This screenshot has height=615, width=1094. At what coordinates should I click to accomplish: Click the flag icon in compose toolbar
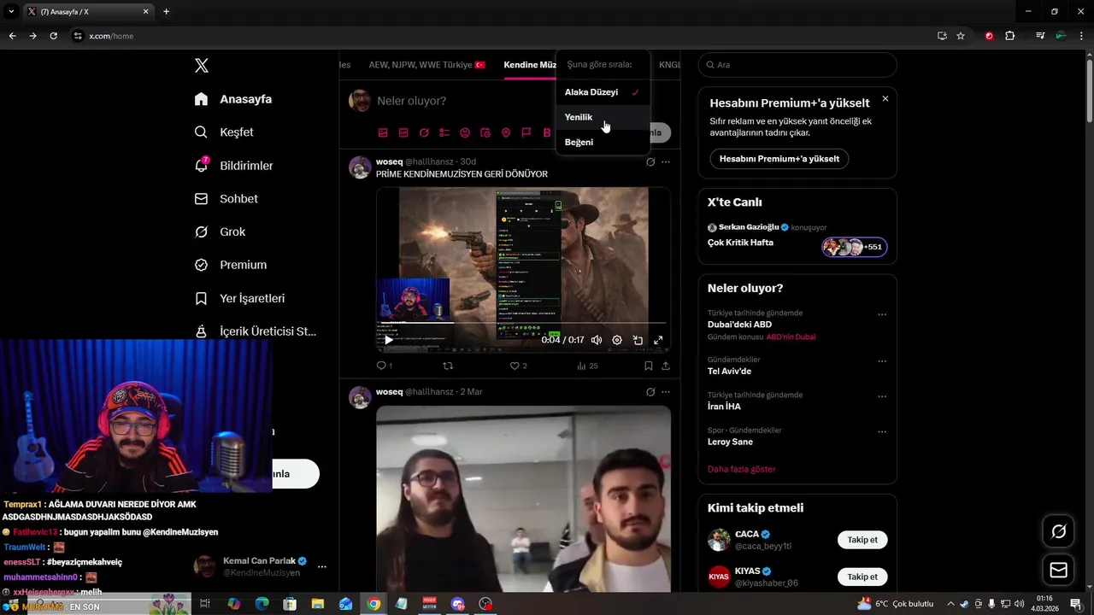526,133
